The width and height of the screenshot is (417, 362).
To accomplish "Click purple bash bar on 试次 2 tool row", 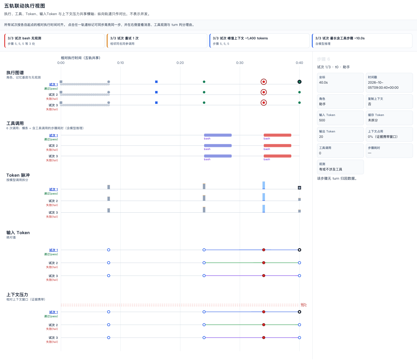I will tap(218, 146).
